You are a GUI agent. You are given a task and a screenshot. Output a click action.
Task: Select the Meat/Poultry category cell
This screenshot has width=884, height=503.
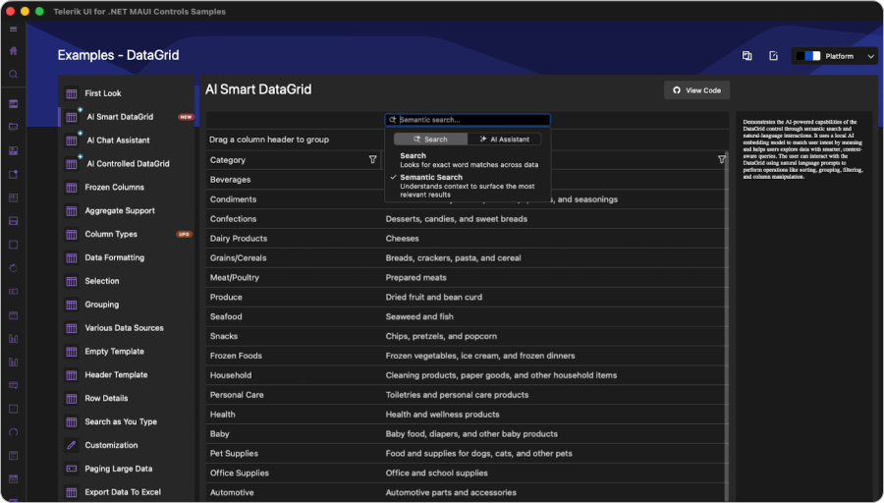click(x=293, y=277)
